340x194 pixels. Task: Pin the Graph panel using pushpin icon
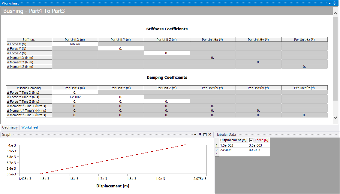tap(200, 135)
